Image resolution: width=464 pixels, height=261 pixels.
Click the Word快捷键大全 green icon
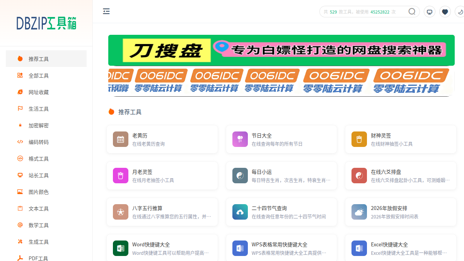point(121,248)
